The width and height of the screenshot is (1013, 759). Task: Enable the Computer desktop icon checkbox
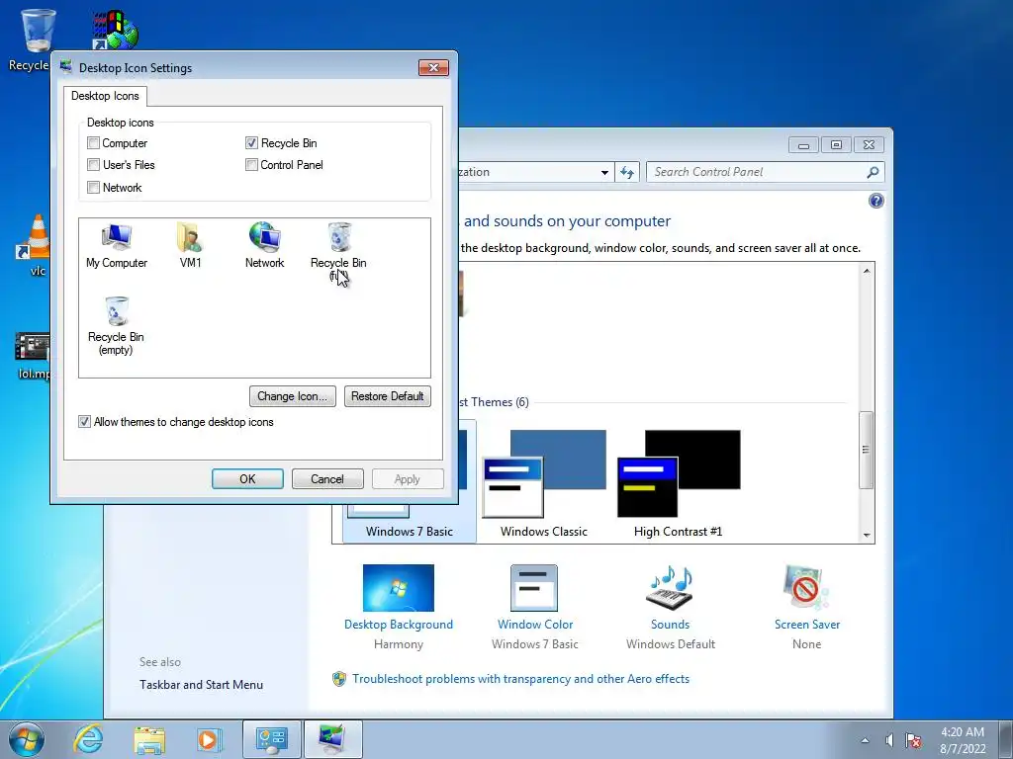pyautogui.click(x=93, y=142)
